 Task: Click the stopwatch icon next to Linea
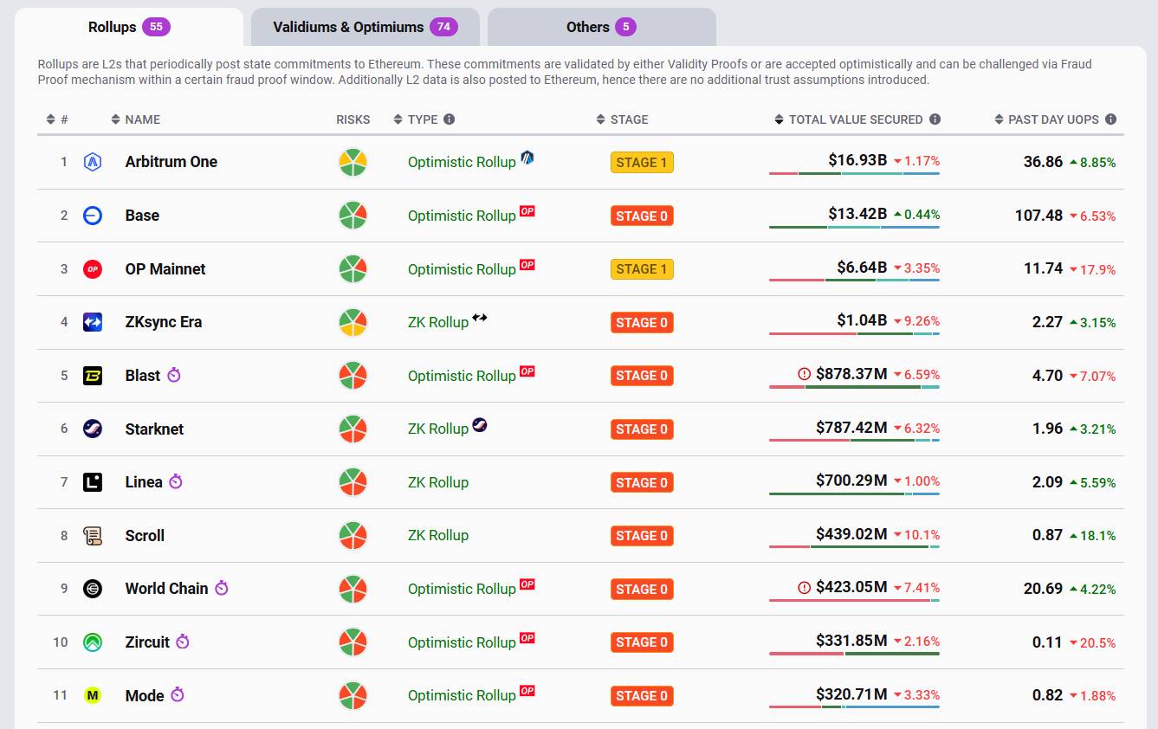[x=176, y=481]
